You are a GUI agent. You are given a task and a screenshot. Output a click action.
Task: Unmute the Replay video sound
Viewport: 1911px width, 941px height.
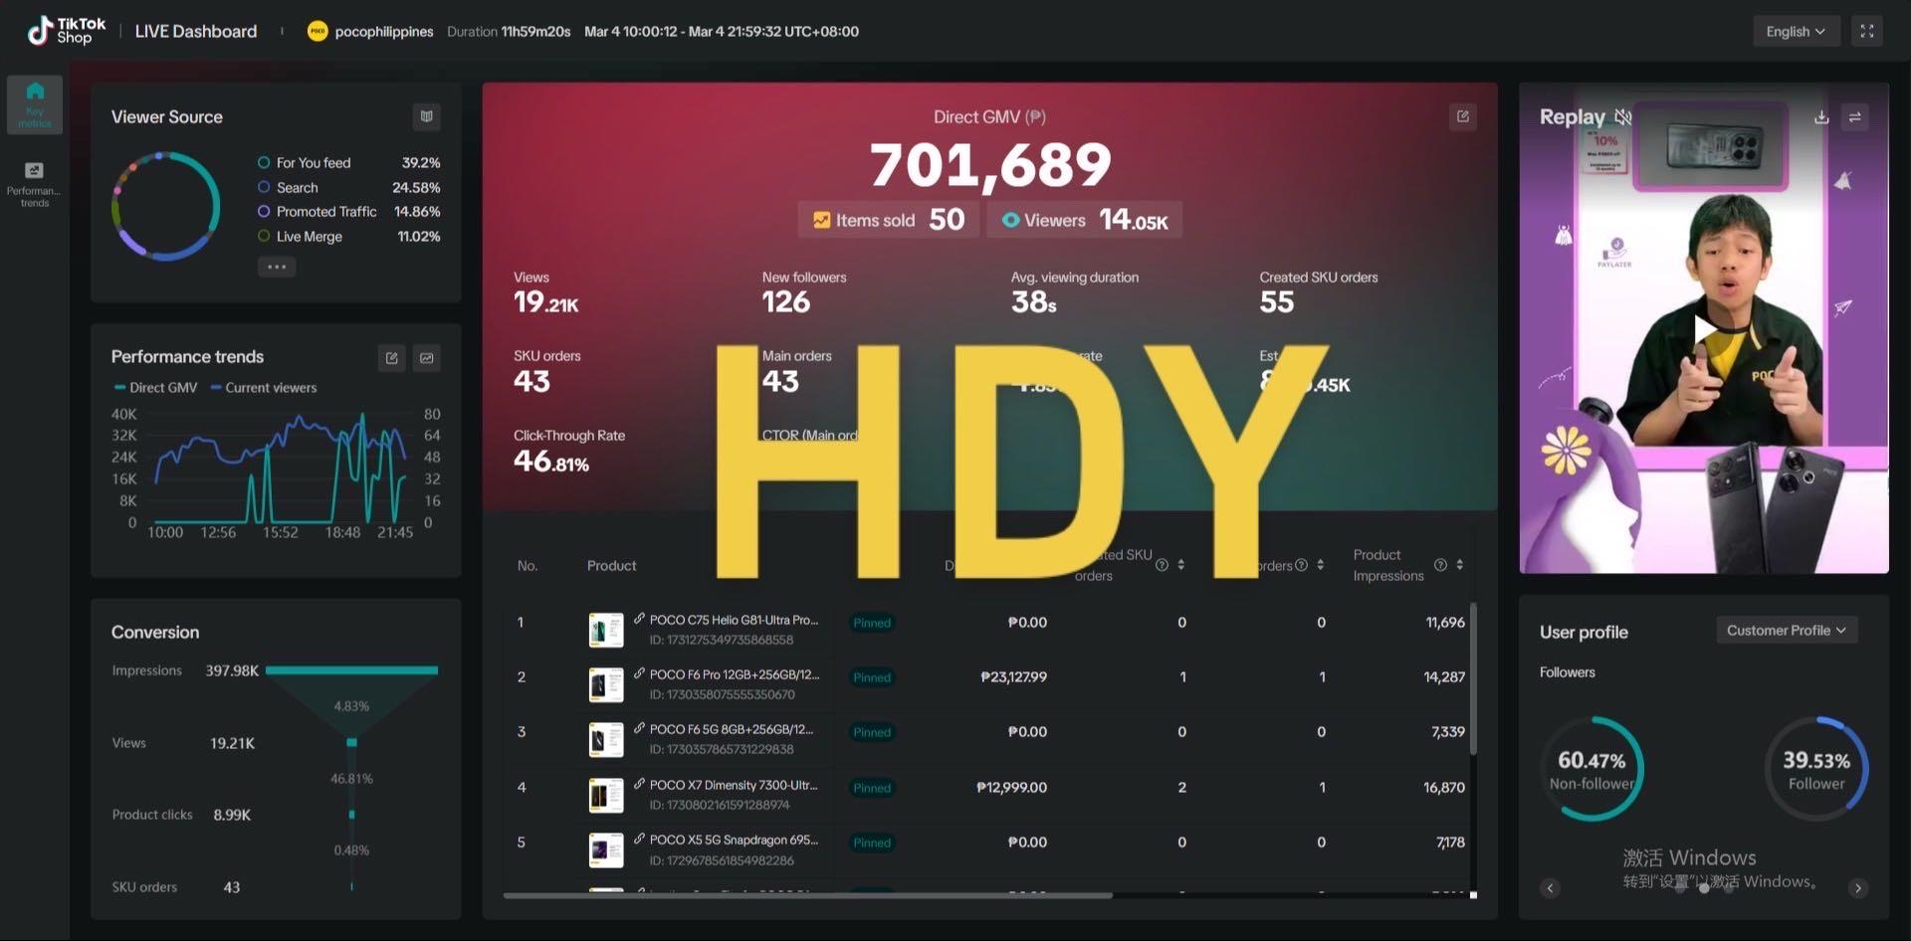coord(1622,116)
